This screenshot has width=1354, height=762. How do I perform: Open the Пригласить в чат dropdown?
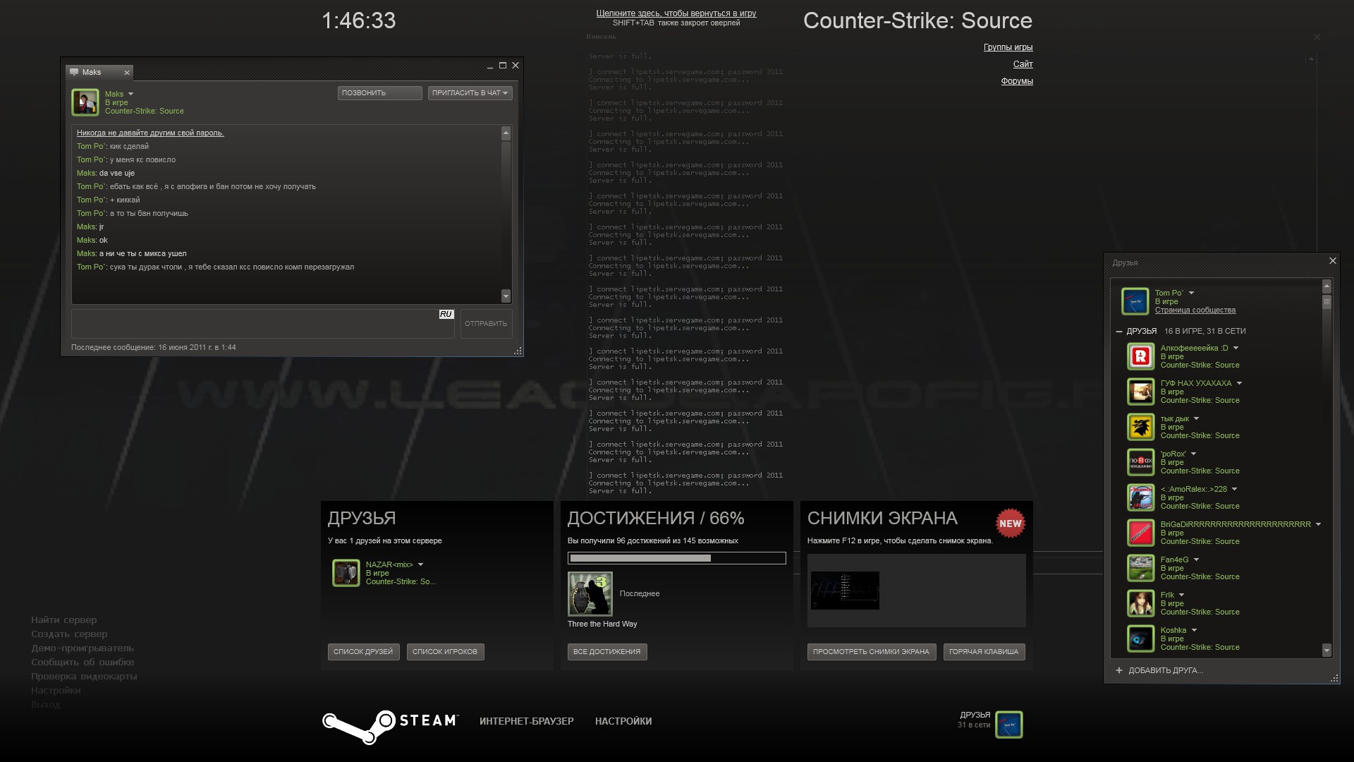point(470,93)
